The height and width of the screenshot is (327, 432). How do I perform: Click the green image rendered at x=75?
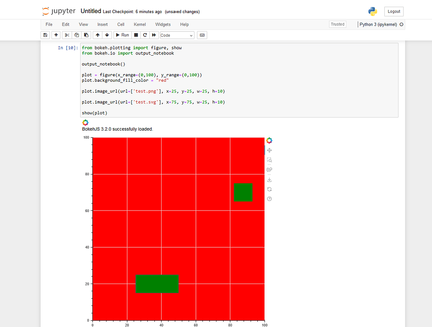(243, 192)
